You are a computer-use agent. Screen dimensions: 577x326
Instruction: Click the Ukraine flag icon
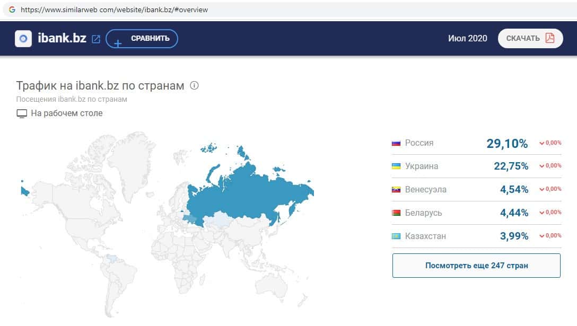point(396,166)
